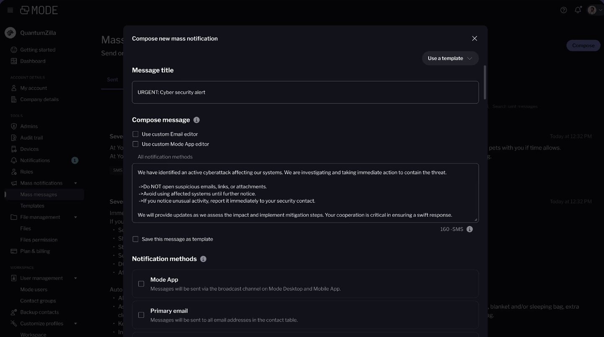Click the Message title input field
The width and height of the screenshot is (604, 337).
pos(305,92)
